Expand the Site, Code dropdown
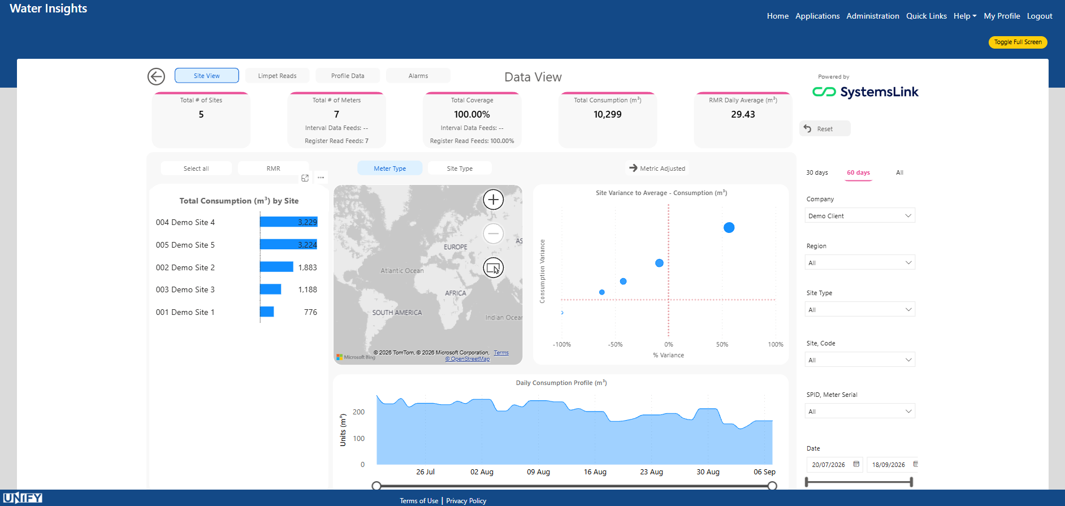This screenshot has height=506, width=1065. click(860, 360)
